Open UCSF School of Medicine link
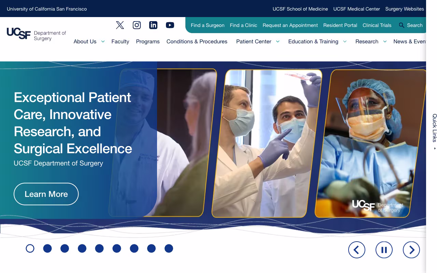 (300, 9)
